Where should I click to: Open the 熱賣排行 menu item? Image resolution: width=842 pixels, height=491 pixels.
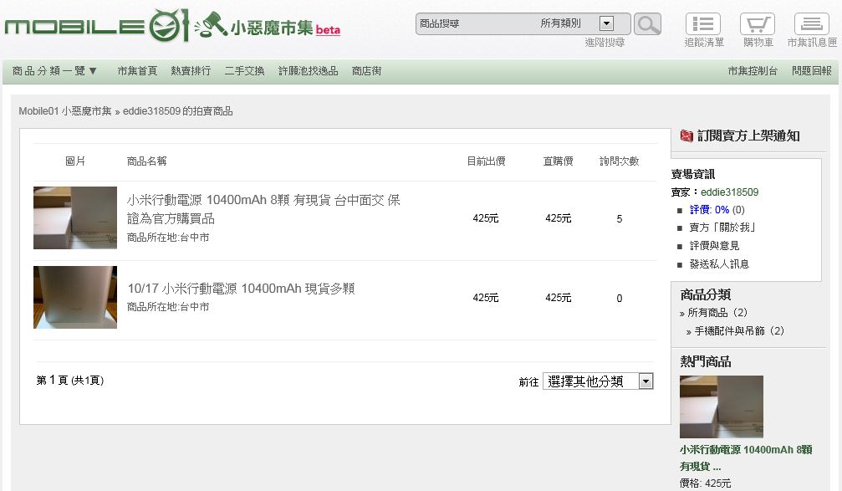[x=191, y=71]
